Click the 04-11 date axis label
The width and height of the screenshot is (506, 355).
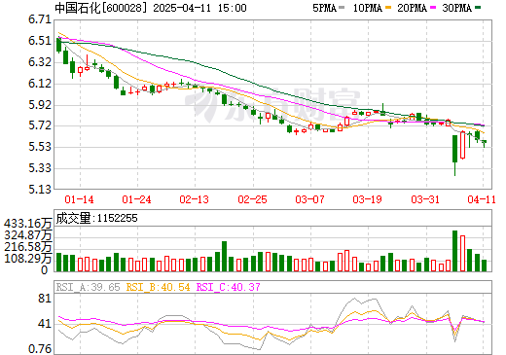click(482, 199)
